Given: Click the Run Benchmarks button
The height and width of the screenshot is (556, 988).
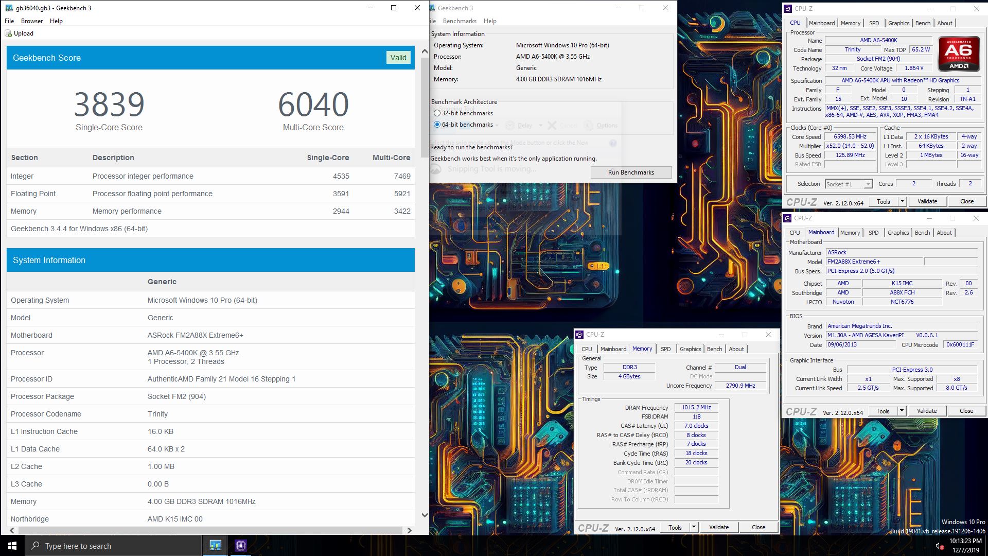Looking at the screenshot, I should (x=631, y=172).
